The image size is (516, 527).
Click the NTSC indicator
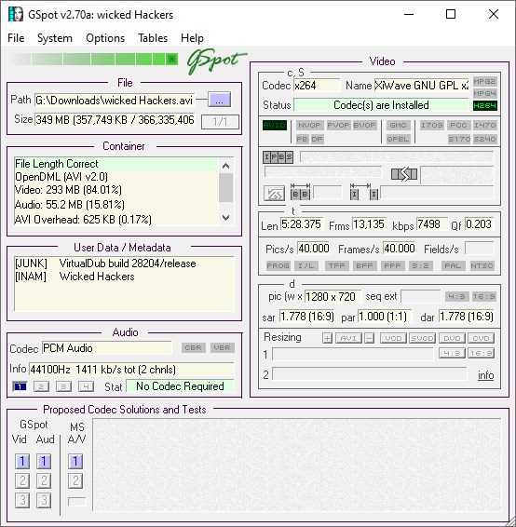[482, 265]
